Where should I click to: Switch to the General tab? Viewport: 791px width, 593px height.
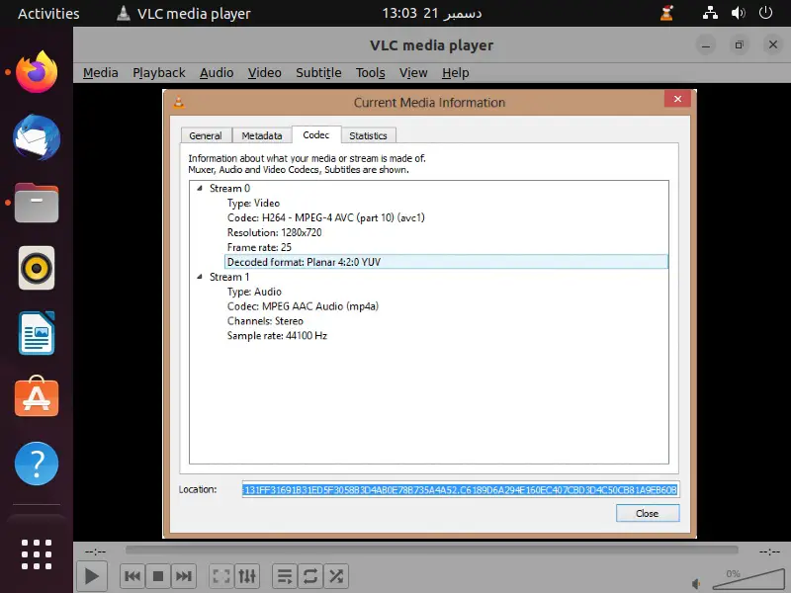coord(206,135)
